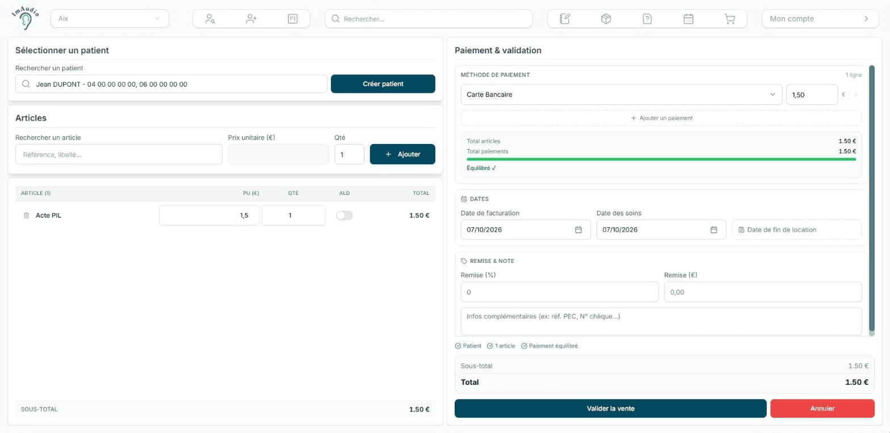Click the Acte PIL article name
Screen dimensions: 890x433
coord(48,215)
